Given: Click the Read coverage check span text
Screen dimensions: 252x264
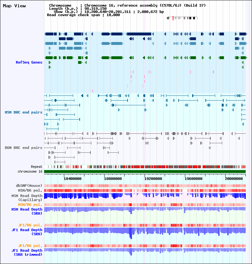Looking at the screenshot, I should tap(83, 15).
